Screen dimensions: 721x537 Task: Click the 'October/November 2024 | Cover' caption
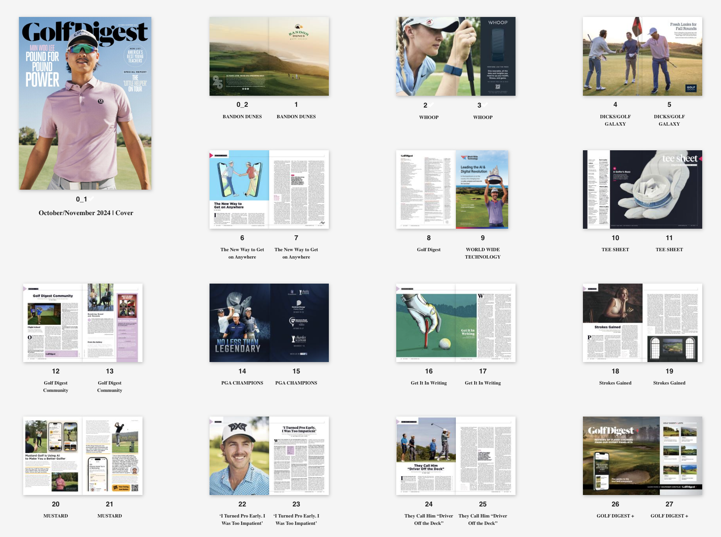pos(86,213)
